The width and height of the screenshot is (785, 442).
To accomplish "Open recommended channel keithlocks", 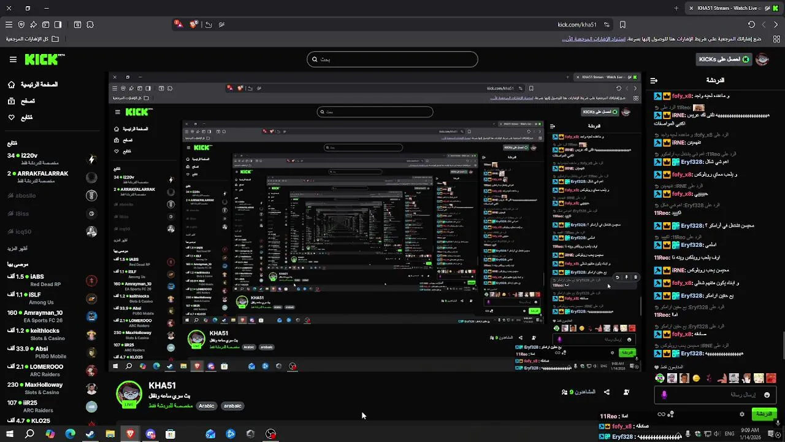I will click(x=52, y=335).
